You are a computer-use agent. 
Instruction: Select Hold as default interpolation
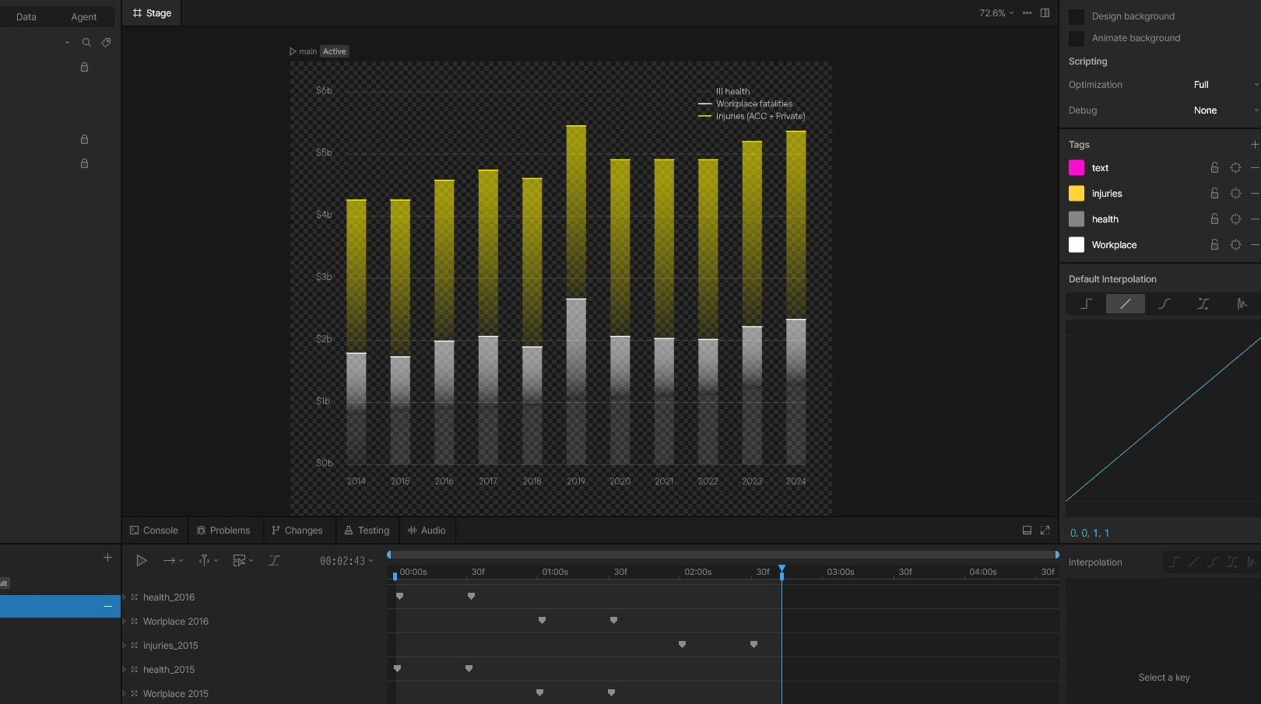tap(1087, 304)
